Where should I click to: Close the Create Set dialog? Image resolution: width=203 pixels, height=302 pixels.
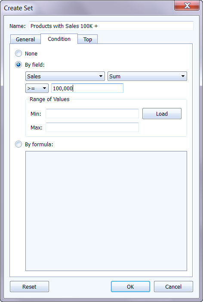click(187, 6)
